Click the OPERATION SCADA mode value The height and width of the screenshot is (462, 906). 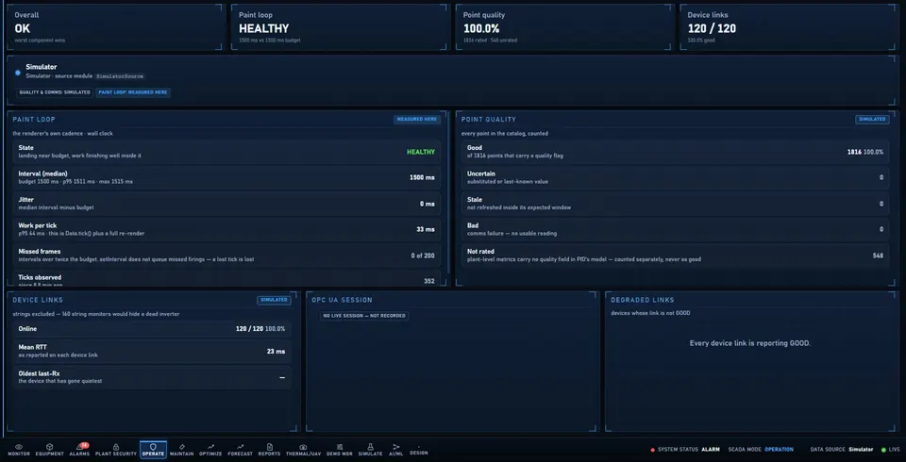[x=779, y=450]
